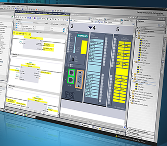
Task: Select channel DI 0.7 on module 4
Action: click(x=95, y=60)
